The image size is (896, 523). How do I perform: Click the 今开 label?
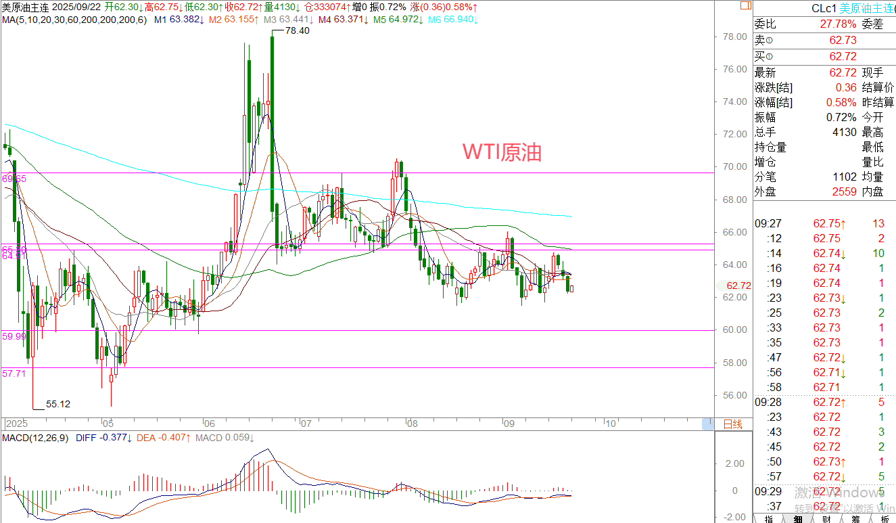pyautogui.click(x=873, y=117)
